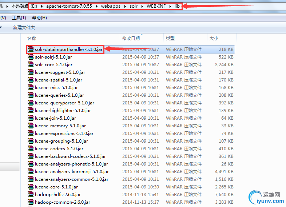The image size is (286, 207).
Task: Click the 新建文件夹 button
Action: (24, 28)
